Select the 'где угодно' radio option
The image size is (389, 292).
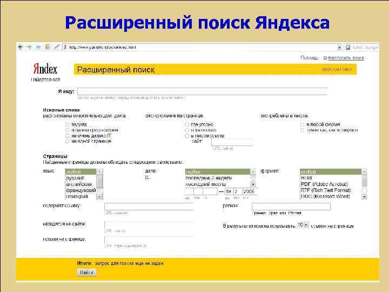point(187,124)
